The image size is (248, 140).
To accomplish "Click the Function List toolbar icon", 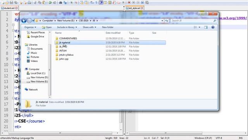I will (x=114, y=3).
